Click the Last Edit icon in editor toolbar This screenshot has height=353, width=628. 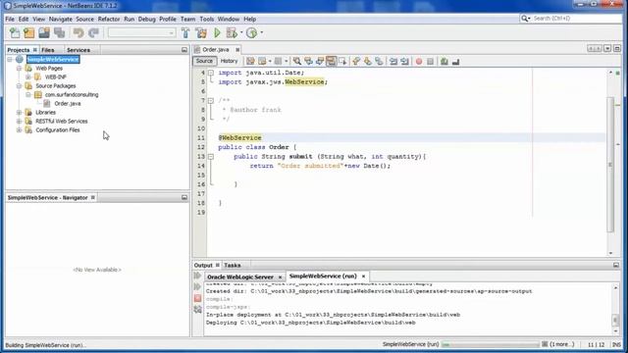(x=250, y=61)
